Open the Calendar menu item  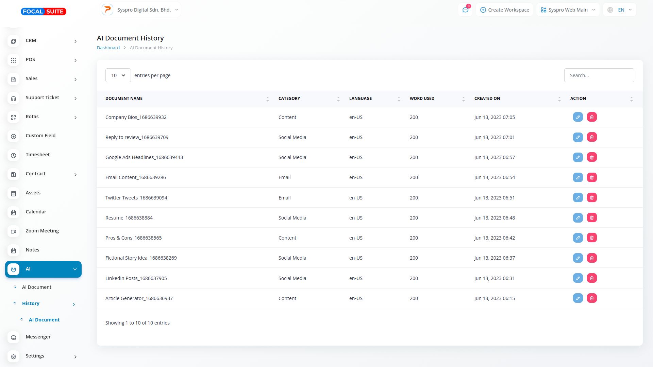pos(36,212)
